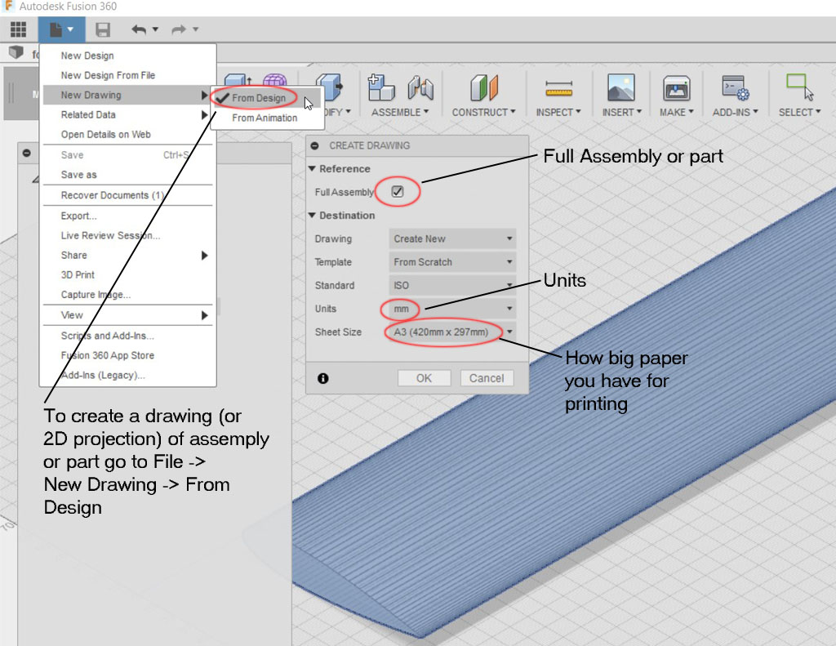Screen dimensions: 836x646
Task: Select Open Details on Web
Action: 128,135
